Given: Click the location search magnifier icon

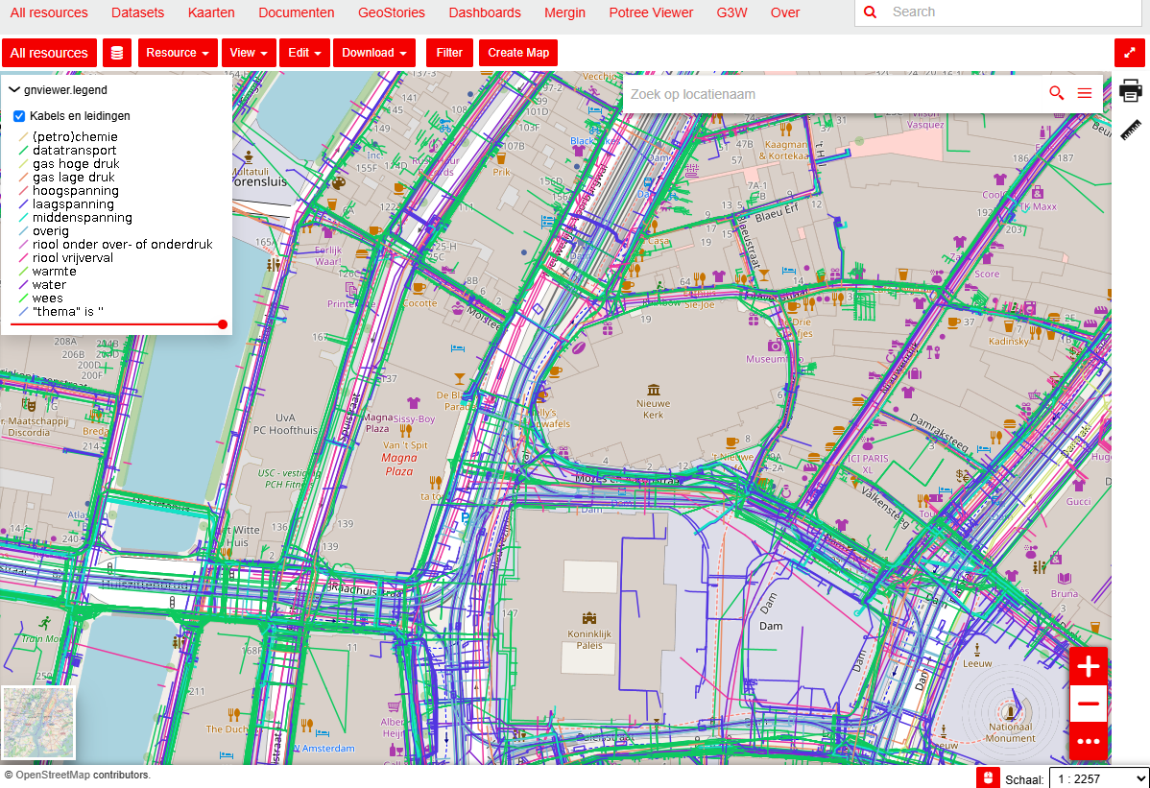Looking at the screenshot, I should pyautogui.click(x=1056, y=93).
